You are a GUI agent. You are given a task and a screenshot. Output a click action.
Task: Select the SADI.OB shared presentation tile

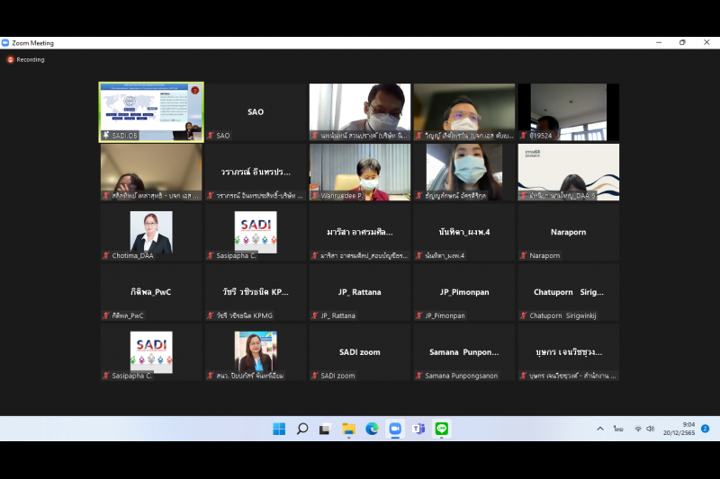[x=151, y=111]
